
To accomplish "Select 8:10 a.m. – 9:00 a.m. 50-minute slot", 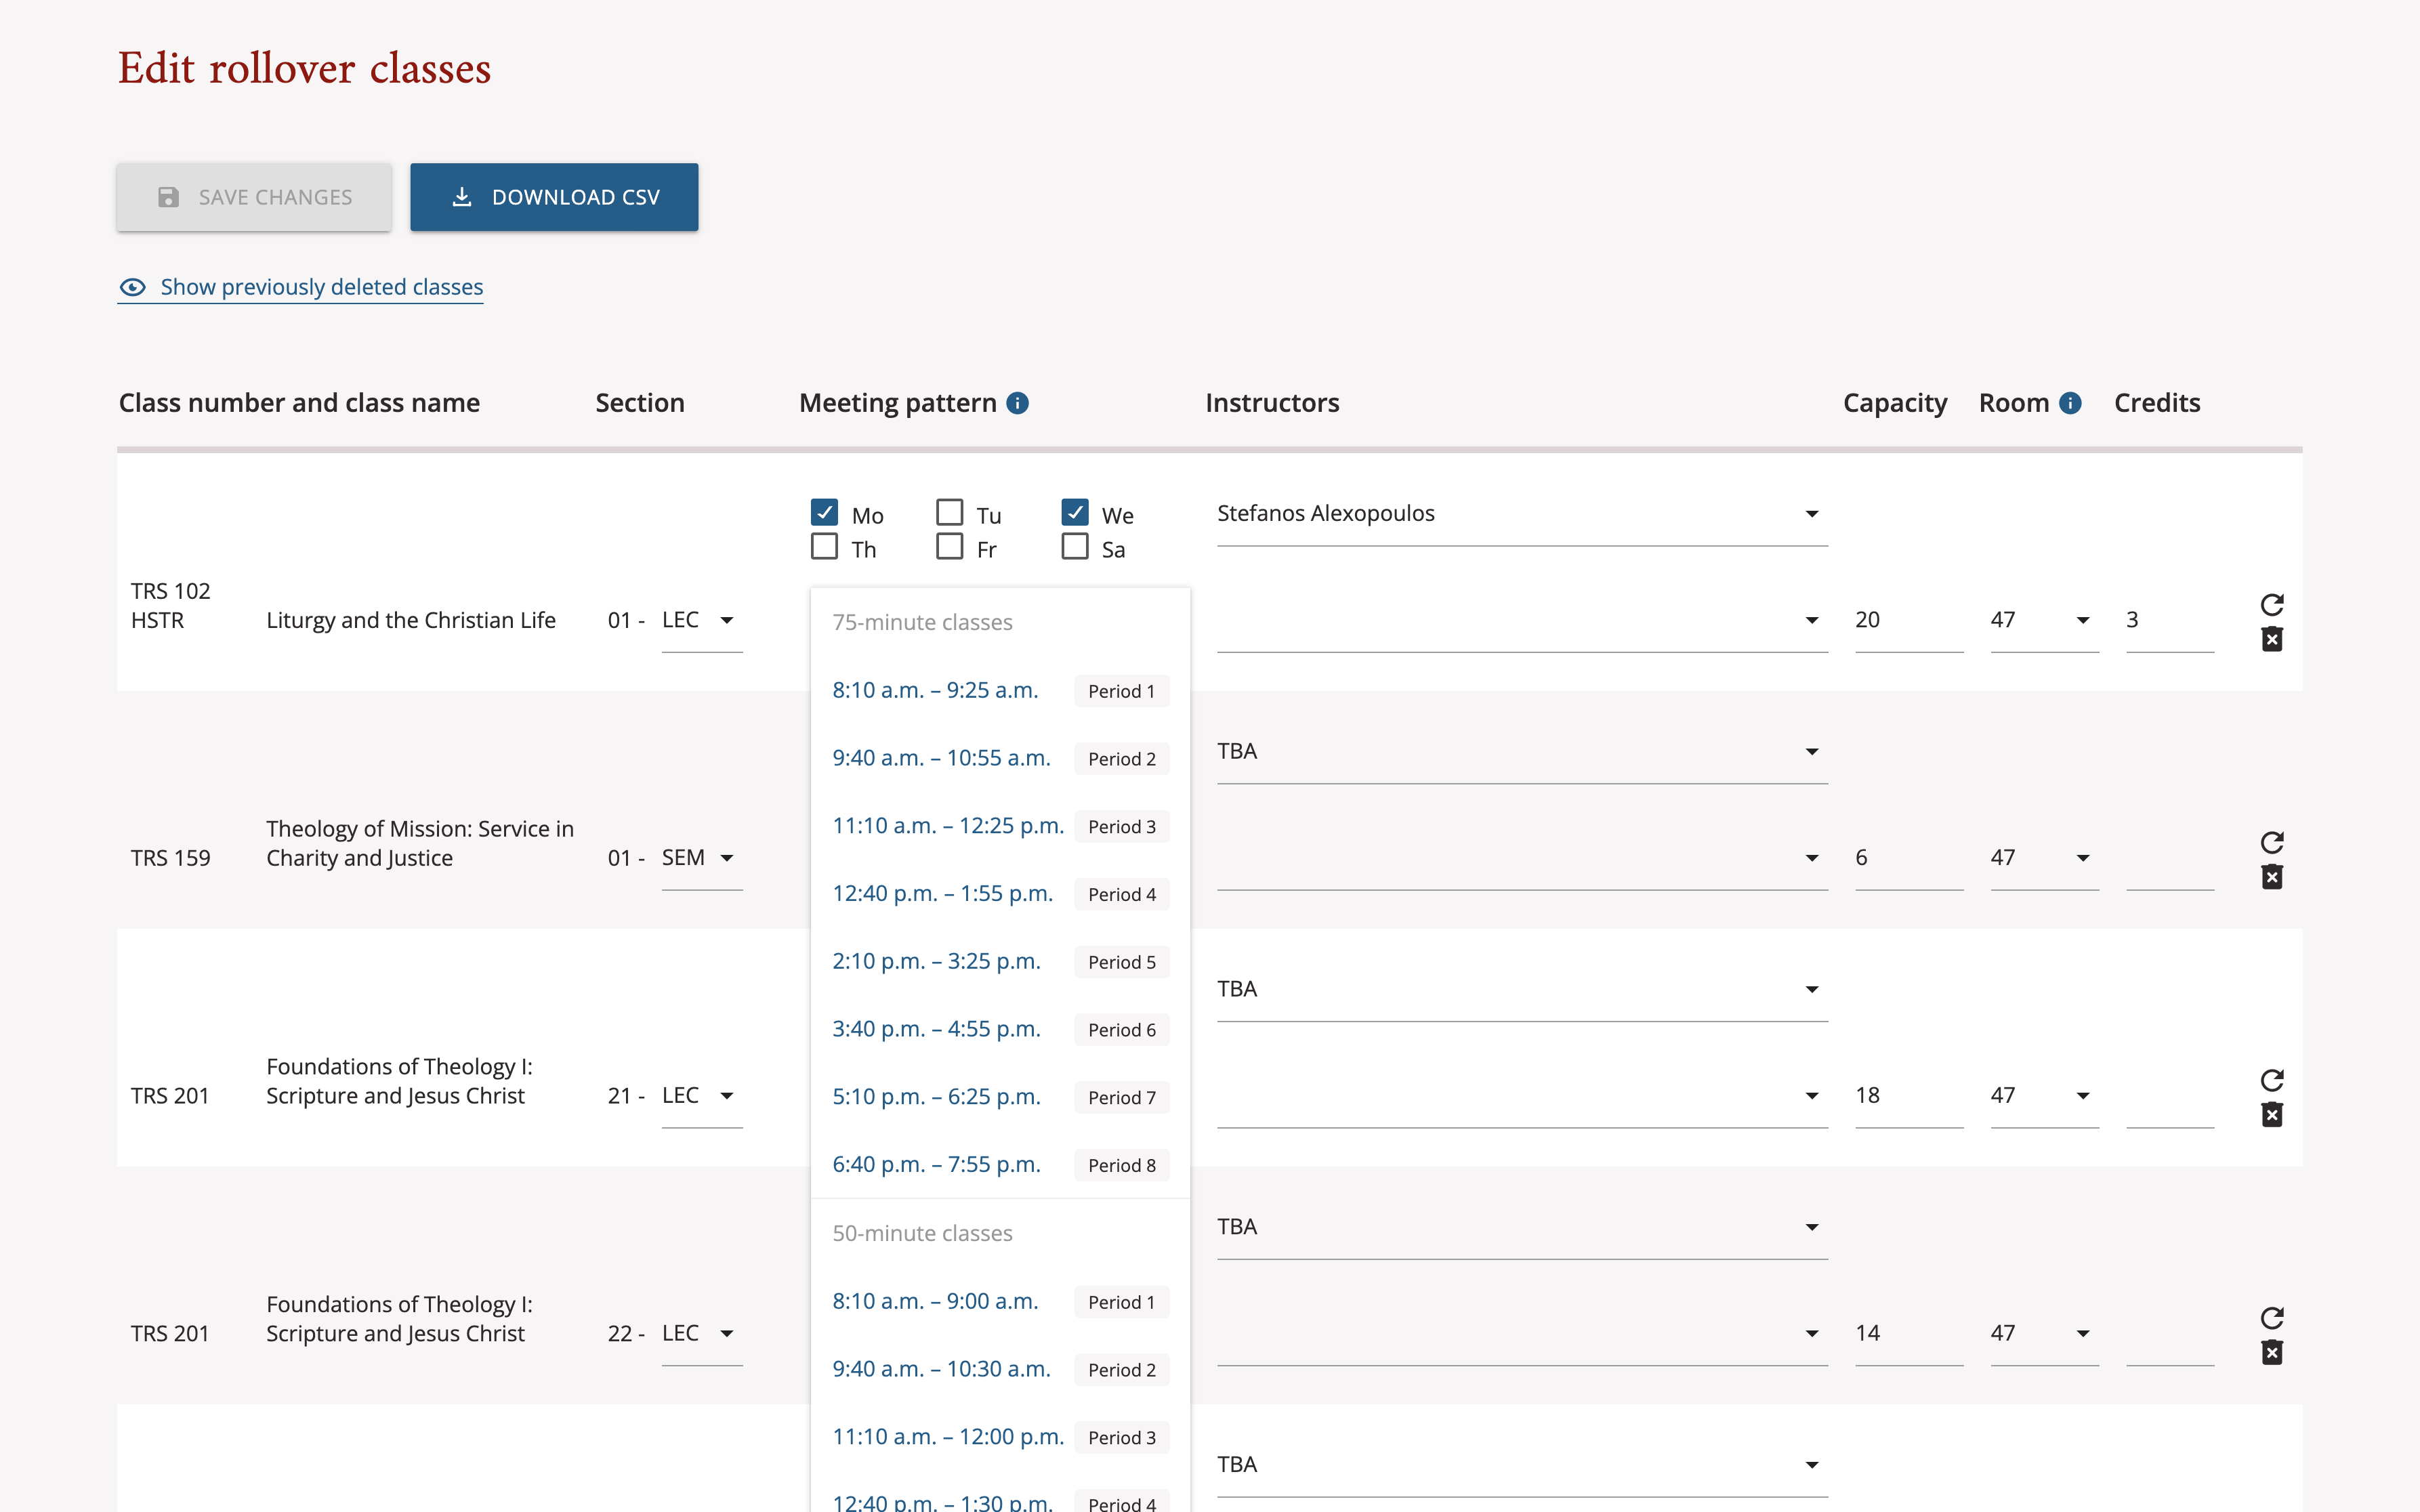I will (1000, 1302).
